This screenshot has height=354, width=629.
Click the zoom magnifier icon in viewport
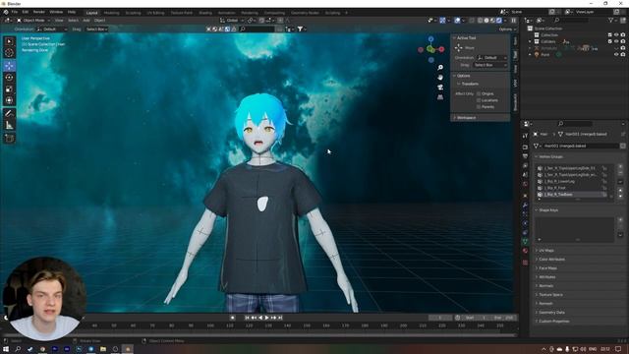pyautogui.click(x=440, y=68)
